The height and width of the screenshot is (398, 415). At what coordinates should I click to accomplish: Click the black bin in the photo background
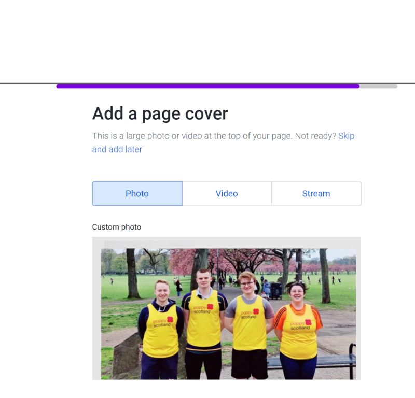(275, 290)
